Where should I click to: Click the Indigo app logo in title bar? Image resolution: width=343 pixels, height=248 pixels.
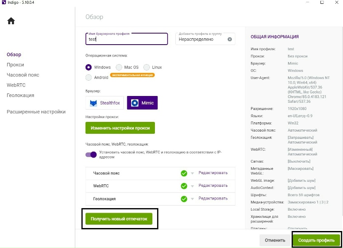click(3, 3)
